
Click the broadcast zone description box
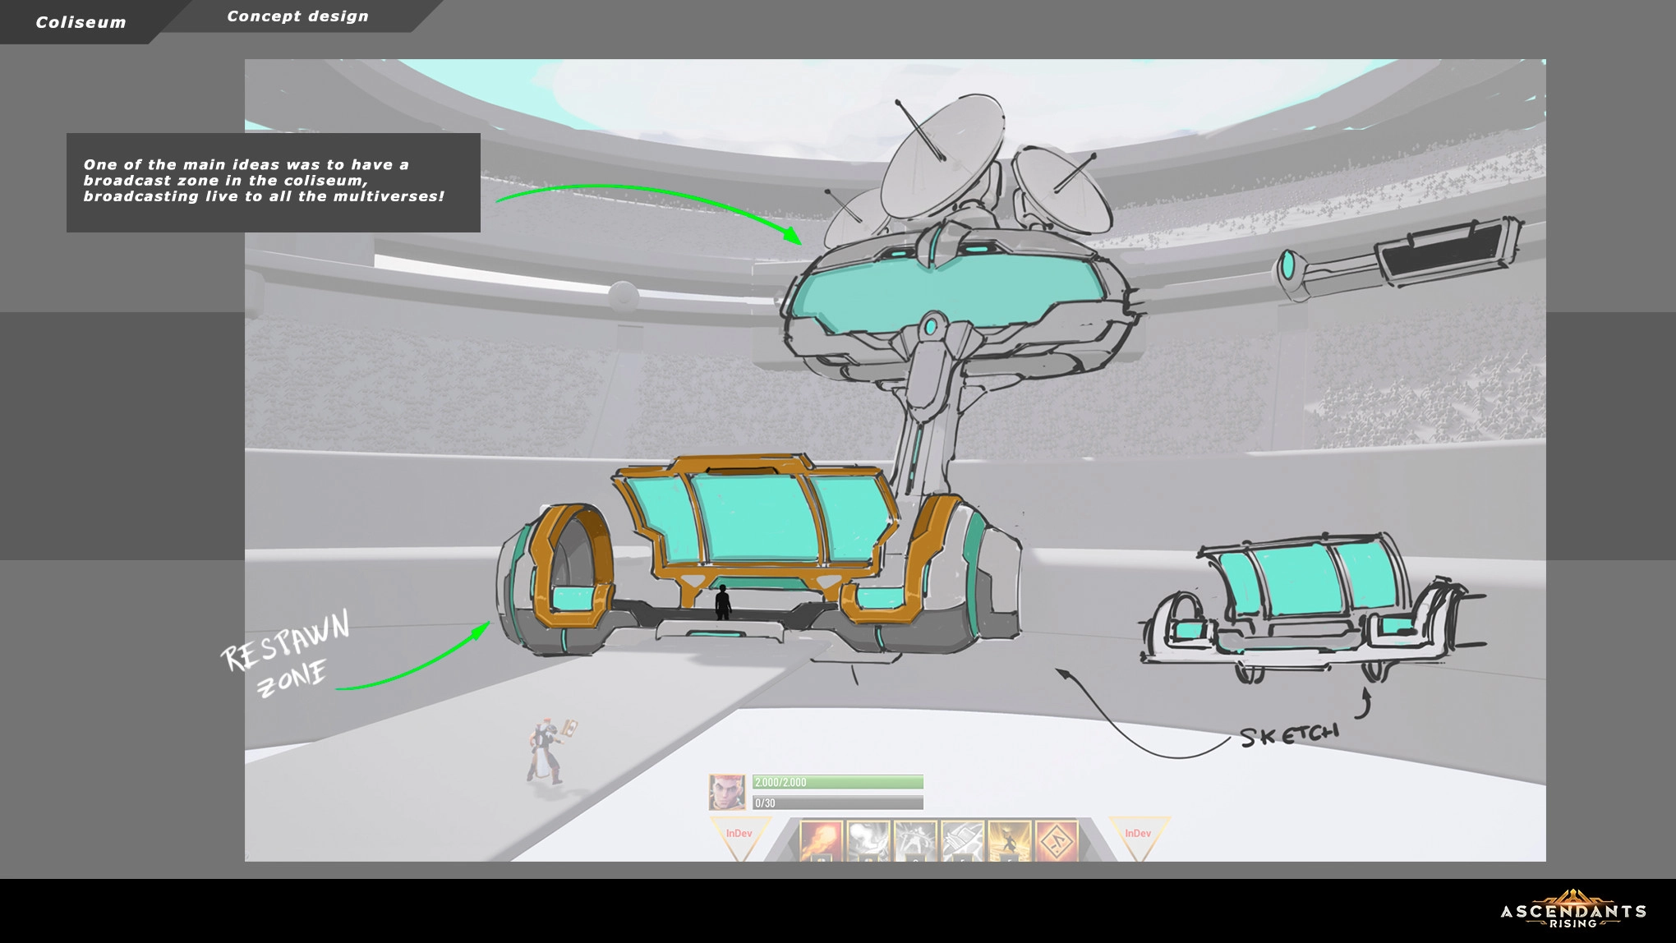(273, 182)
